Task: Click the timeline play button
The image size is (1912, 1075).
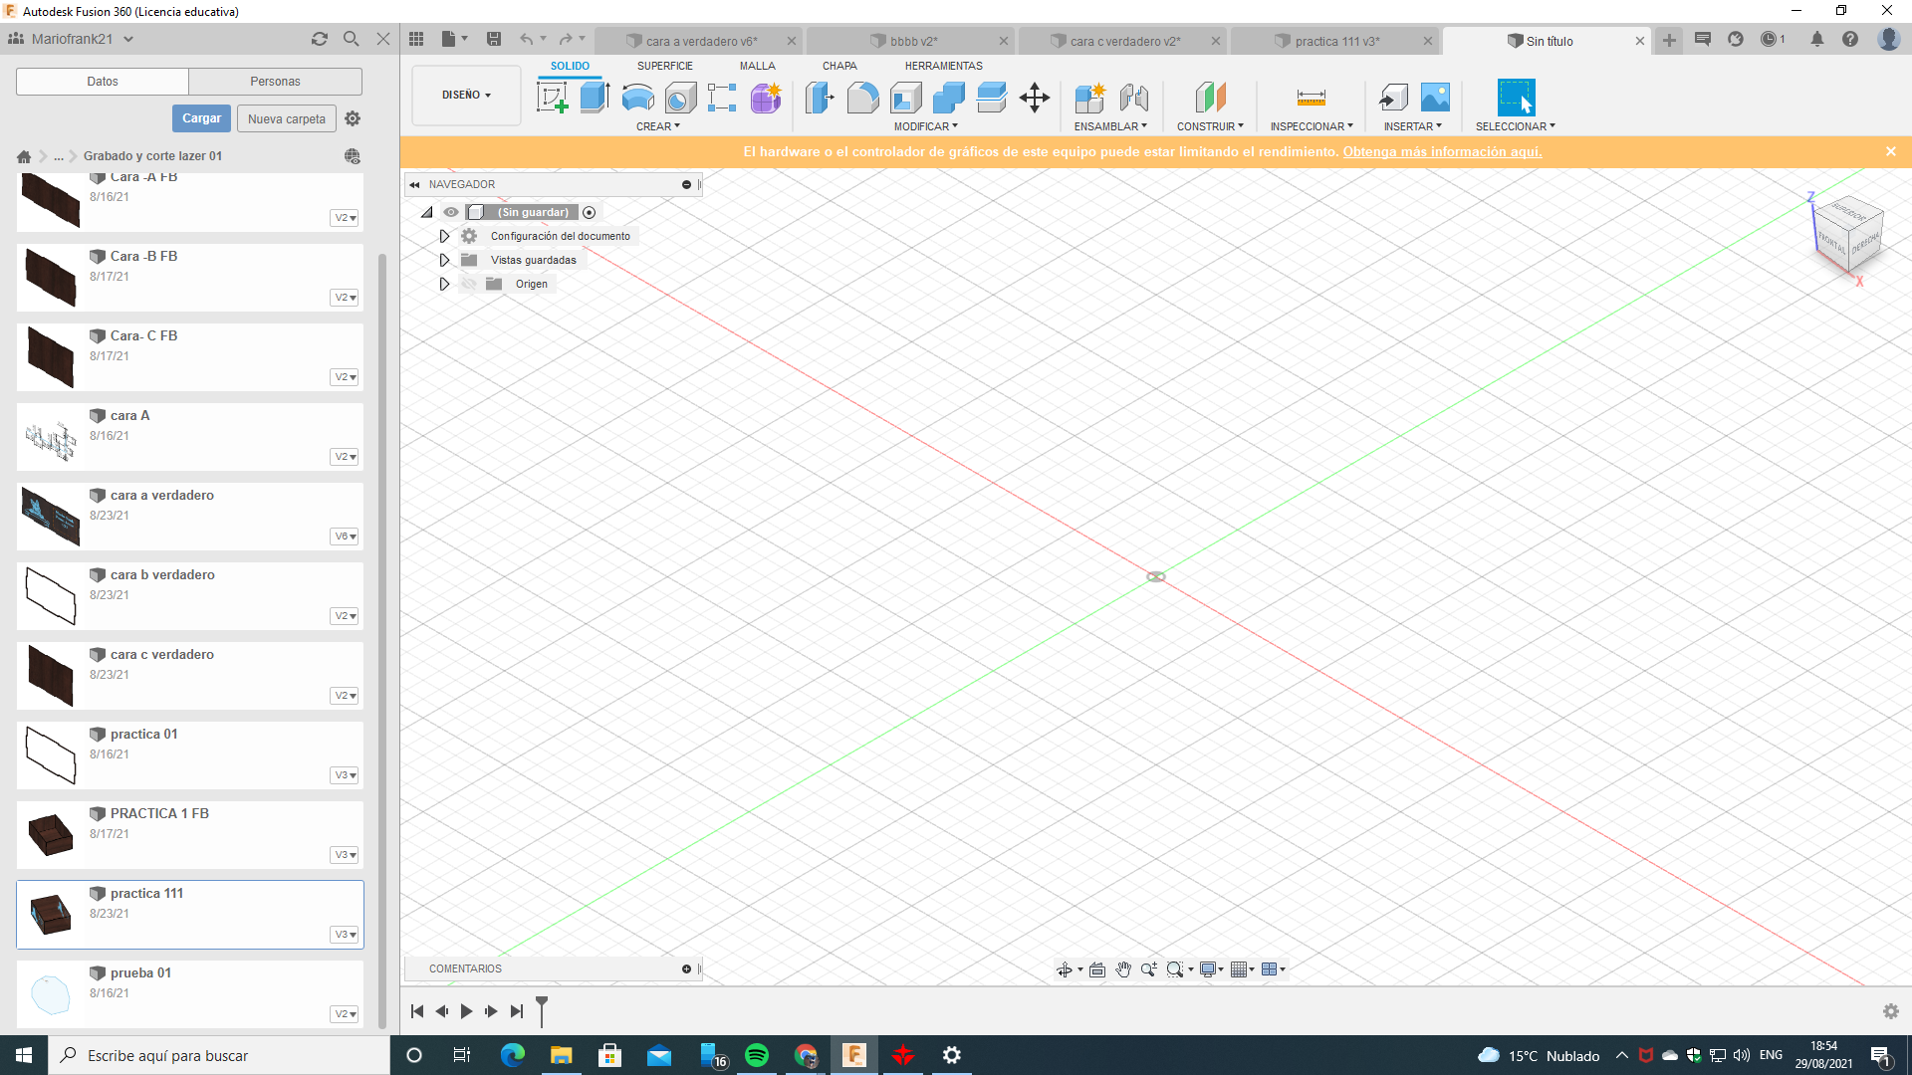Action: click(x=466, y=1011)
